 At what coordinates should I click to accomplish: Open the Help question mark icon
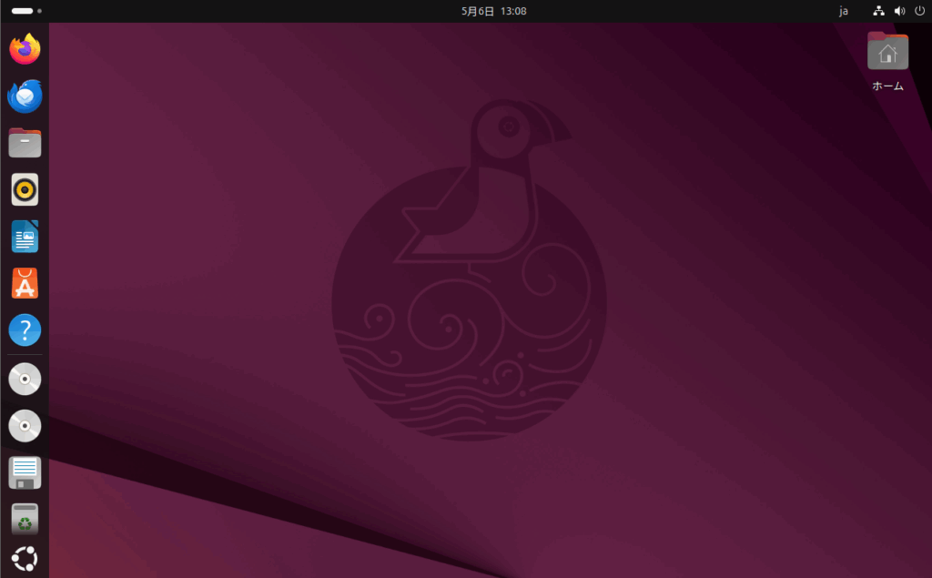click(25, 330)
